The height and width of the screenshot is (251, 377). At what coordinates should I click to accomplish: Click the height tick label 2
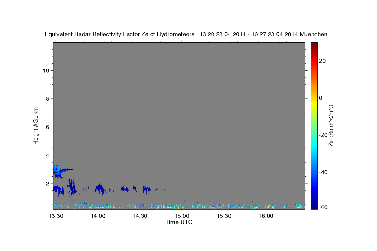tap(48, 183)
